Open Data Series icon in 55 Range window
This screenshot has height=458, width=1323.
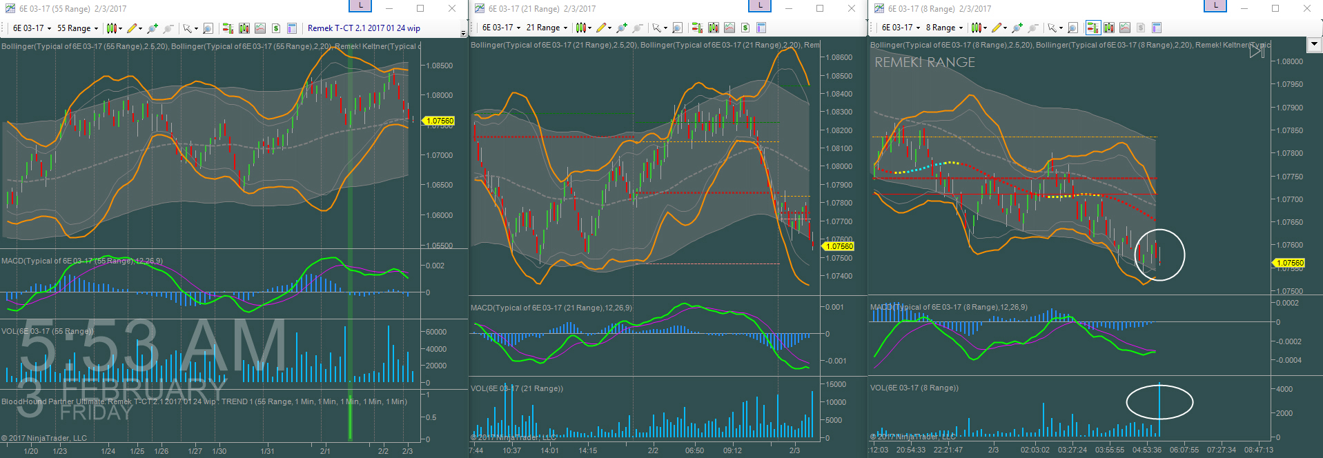click(244, 28)
